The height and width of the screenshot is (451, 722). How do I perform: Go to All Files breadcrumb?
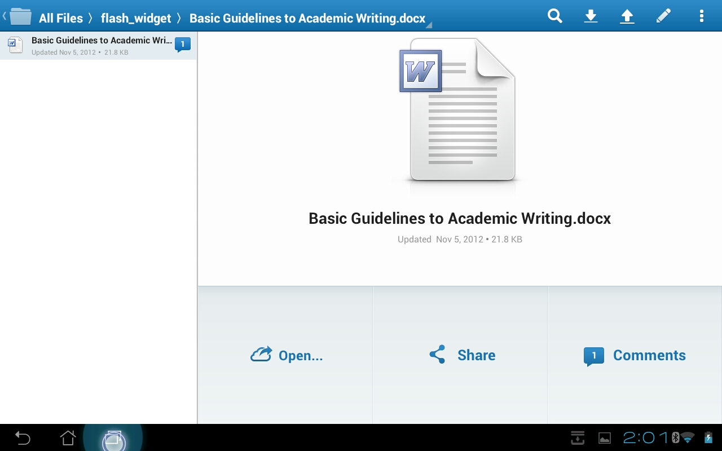tap(60, 18)
